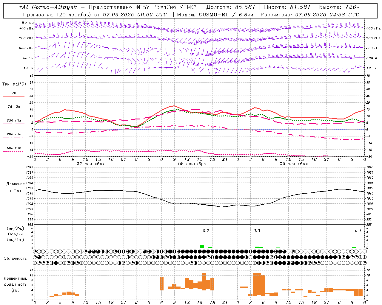Click the 500 м wind level label on left
Viewport: 382px width, 305px height.
[x=28, y=58]
